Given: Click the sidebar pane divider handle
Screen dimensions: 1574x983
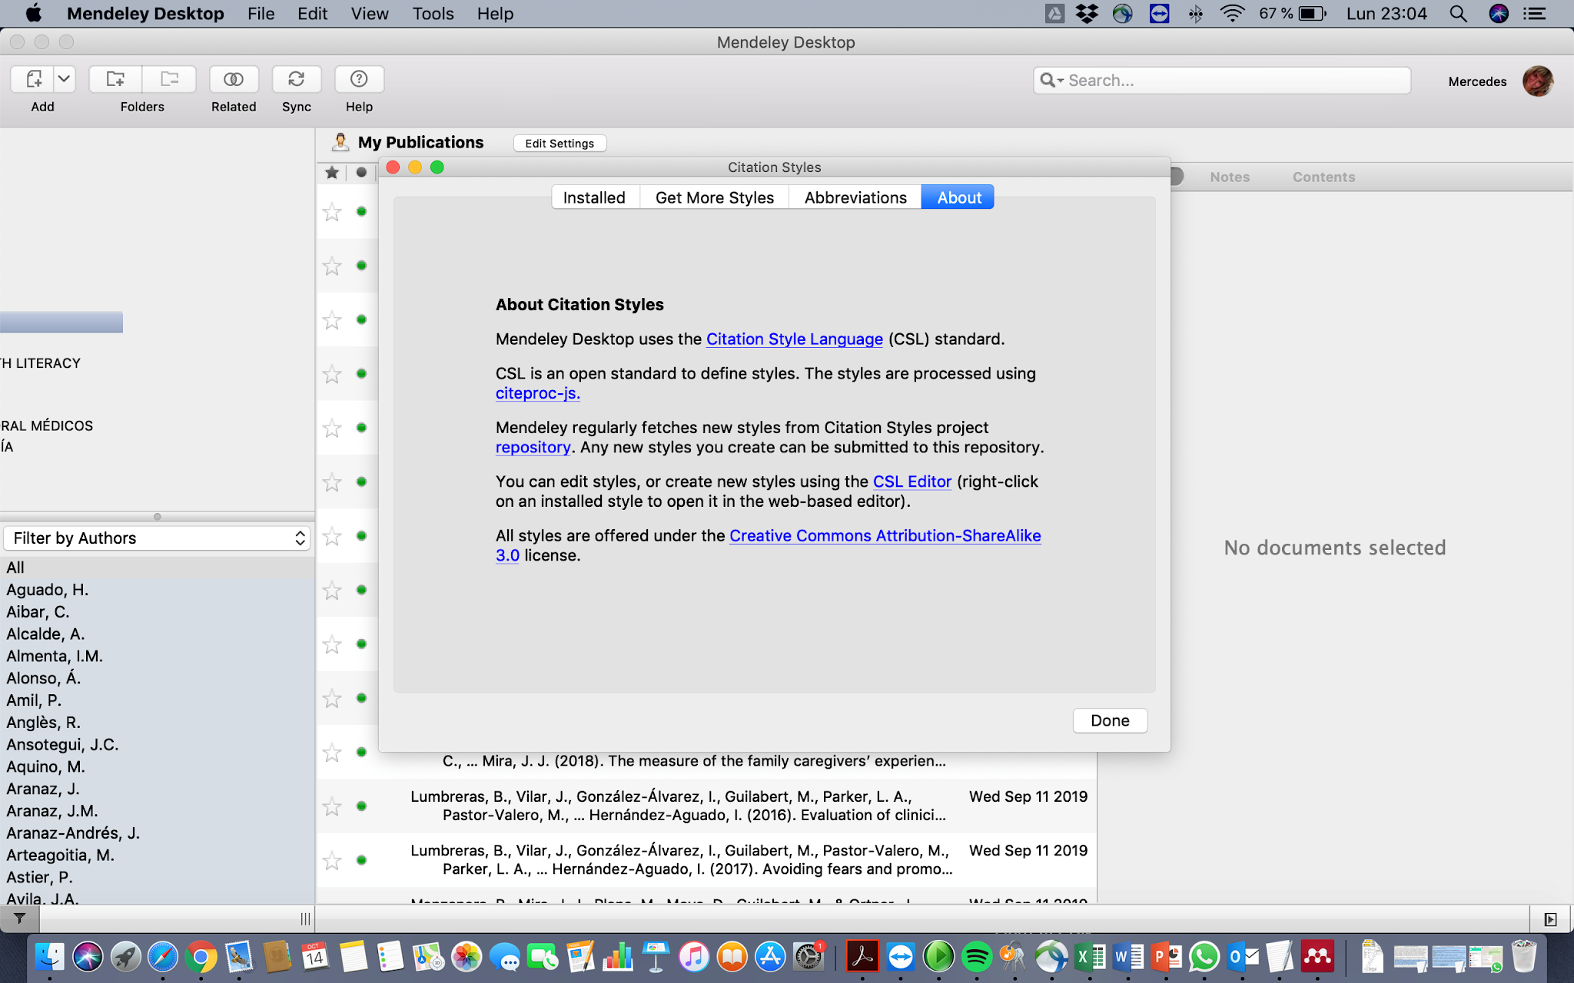Looking at the screenshot, I should point(158,517).
